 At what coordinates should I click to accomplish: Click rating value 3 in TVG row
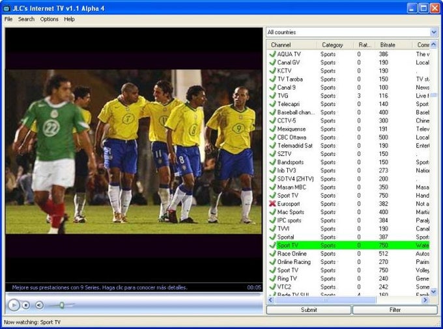tap(359, 96)
